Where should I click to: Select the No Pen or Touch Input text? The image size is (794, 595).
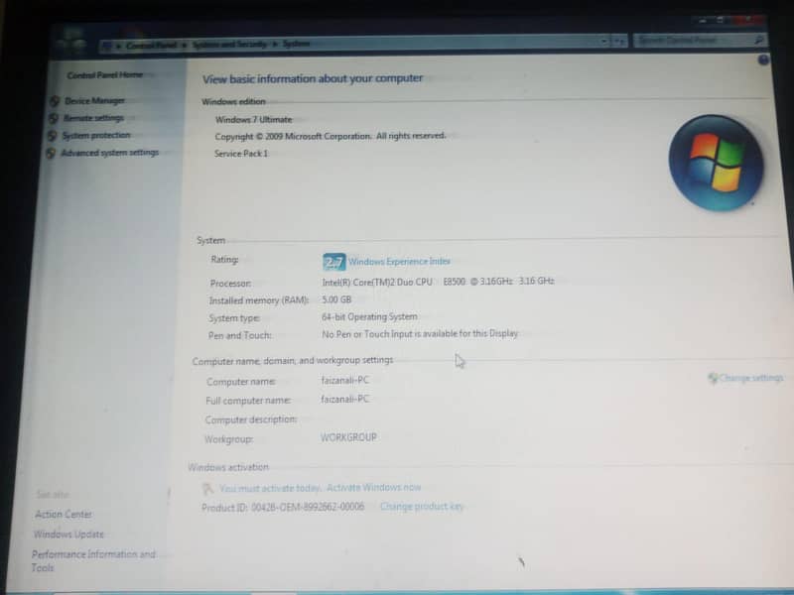pyautogui.click(x=420, y=334)
